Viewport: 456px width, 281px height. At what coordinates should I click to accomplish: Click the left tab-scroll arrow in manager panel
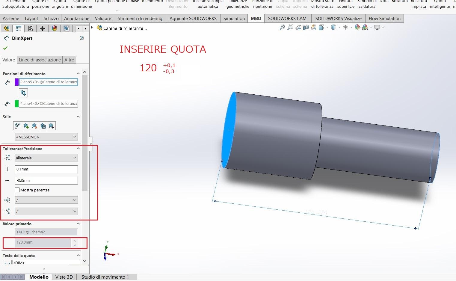click(x=78, y=28)
